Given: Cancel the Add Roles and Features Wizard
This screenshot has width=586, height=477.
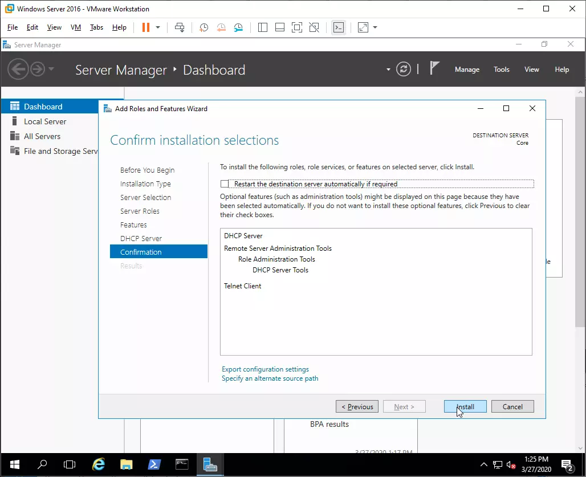Looking at the screenshot, I should tap(512, 406).
